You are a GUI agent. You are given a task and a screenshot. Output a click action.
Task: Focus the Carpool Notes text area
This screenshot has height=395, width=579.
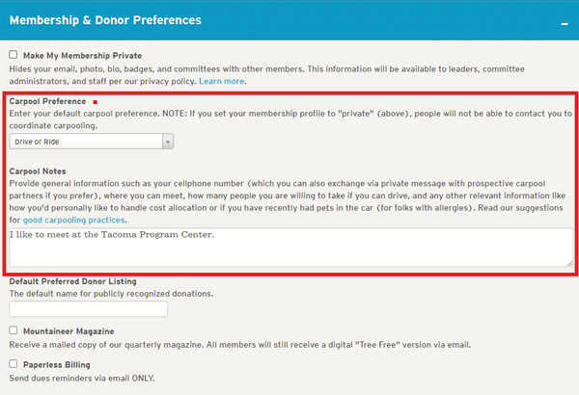[289, 247]
